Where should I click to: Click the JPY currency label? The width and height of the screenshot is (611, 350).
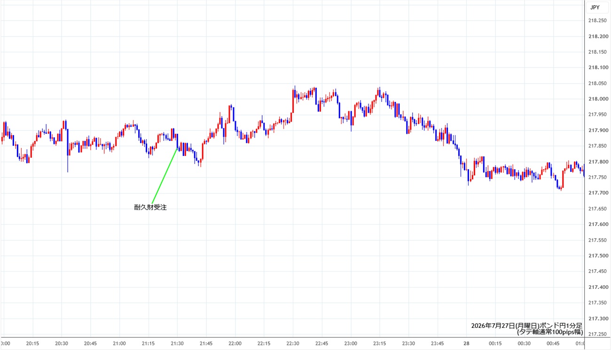pos(595,8)
